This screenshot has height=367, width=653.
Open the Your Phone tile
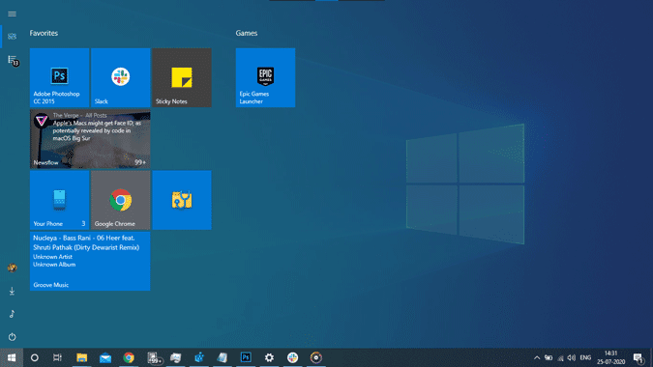[x=60, y=200]
